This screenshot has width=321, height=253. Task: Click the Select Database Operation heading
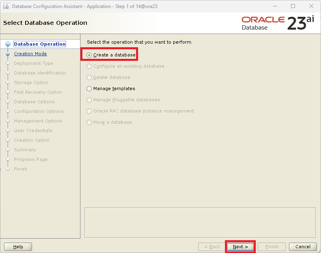pos(45,23)
